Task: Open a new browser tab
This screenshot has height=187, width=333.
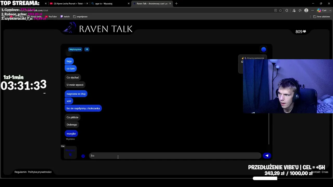Action: pyautogui.click(x=176, y=4)
